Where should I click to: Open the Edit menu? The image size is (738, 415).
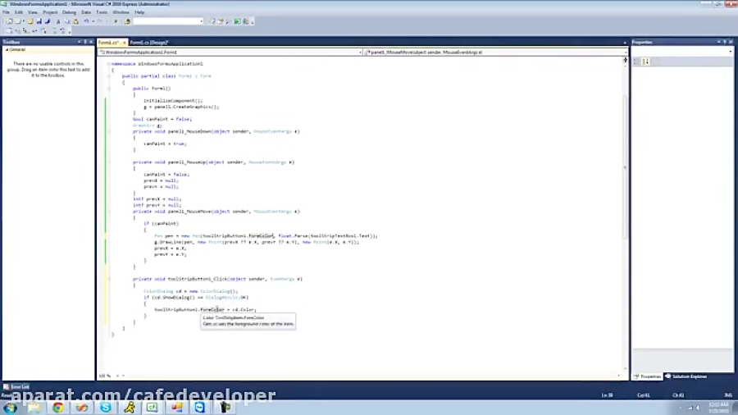pos(19,12)
